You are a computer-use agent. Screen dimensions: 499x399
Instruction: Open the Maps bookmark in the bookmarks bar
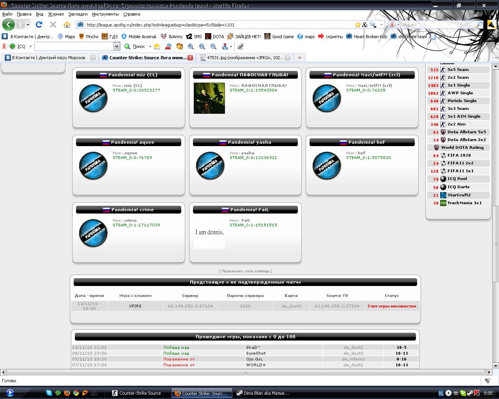66,37
